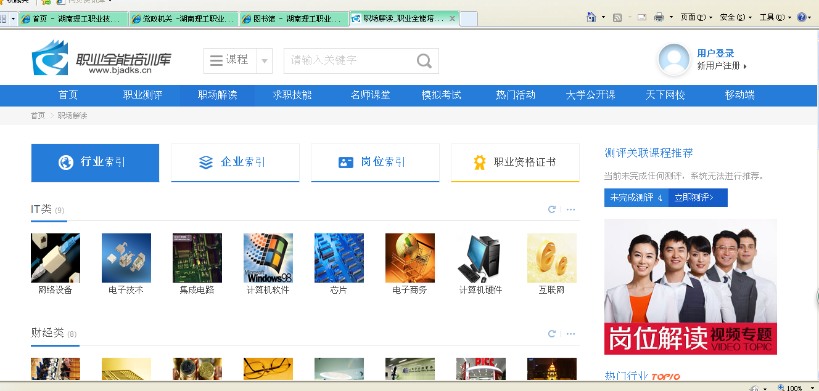Click the search magnifier icon
The height and width of the screenshot is (391, 819).
pos(424,61)
